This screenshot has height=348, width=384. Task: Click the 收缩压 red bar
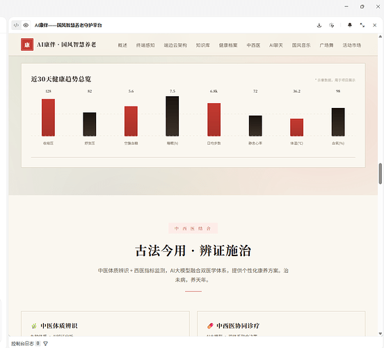coord(48,118)
